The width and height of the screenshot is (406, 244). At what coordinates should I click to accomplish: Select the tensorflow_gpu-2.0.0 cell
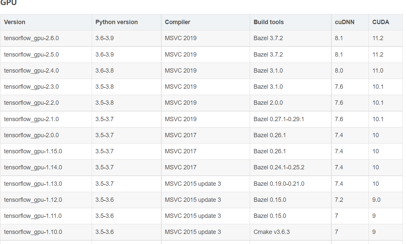[x=46, y=135]
